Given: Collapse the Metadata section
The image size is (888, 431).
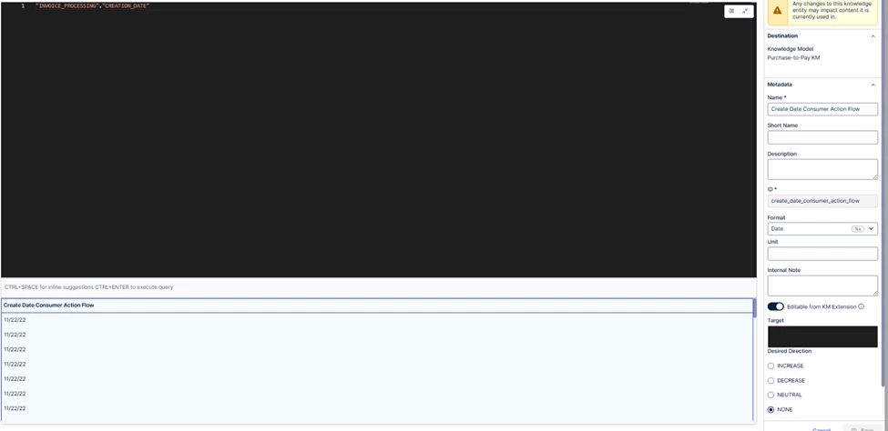Looking at the screenshot, I should pyautogui.click(x=873, y=85).
